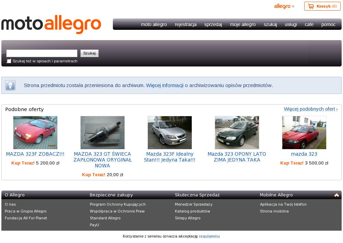The image size is (343, 243).
Task: Open 'pomoc' in the navigation bar
Action: pyautogui.click(x=328, y=24)
